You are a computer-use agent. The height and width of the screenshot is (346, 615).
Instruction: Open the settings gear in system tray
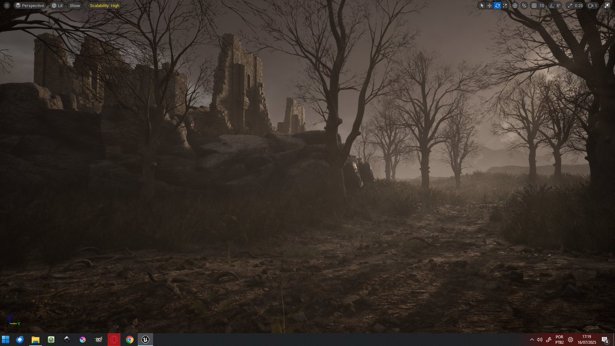(570, 339)
